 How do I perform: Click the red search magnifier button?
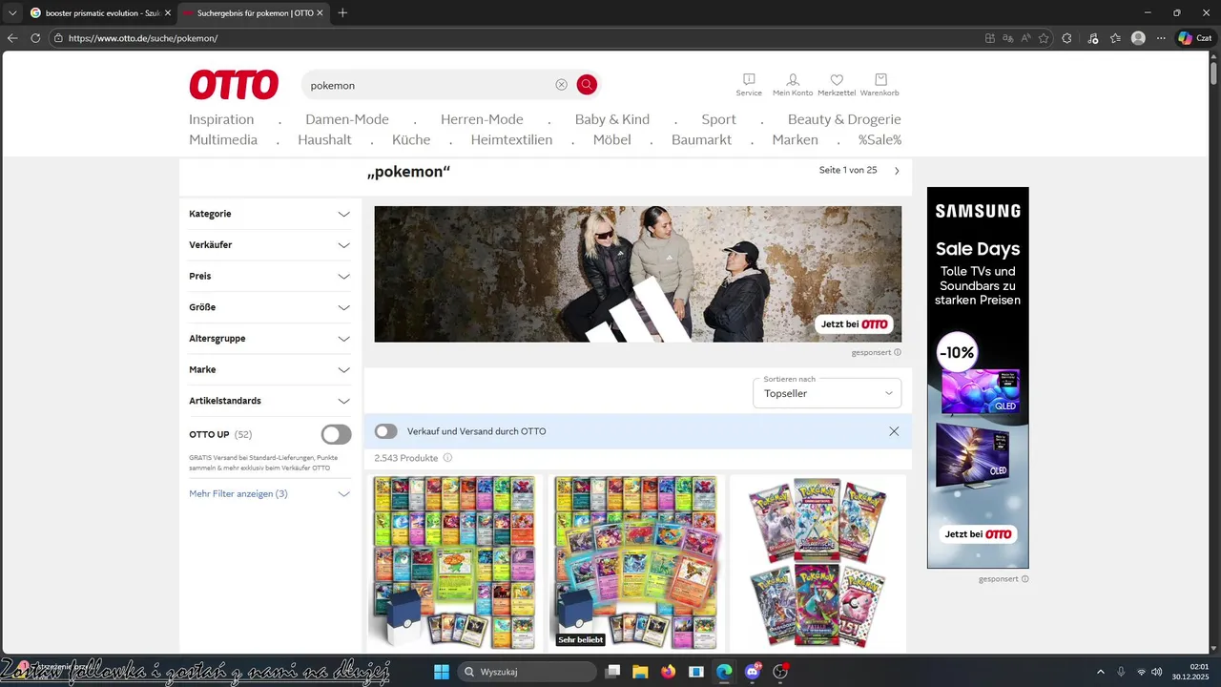pos(587,85)
